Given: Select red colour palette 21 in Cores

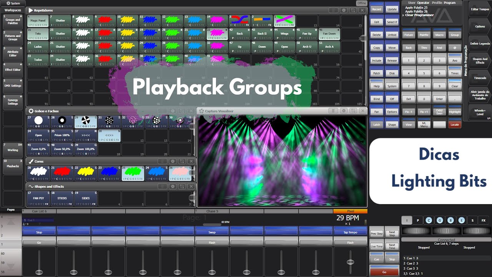Looking at the screenshot, I should click(x=61, y=174).
